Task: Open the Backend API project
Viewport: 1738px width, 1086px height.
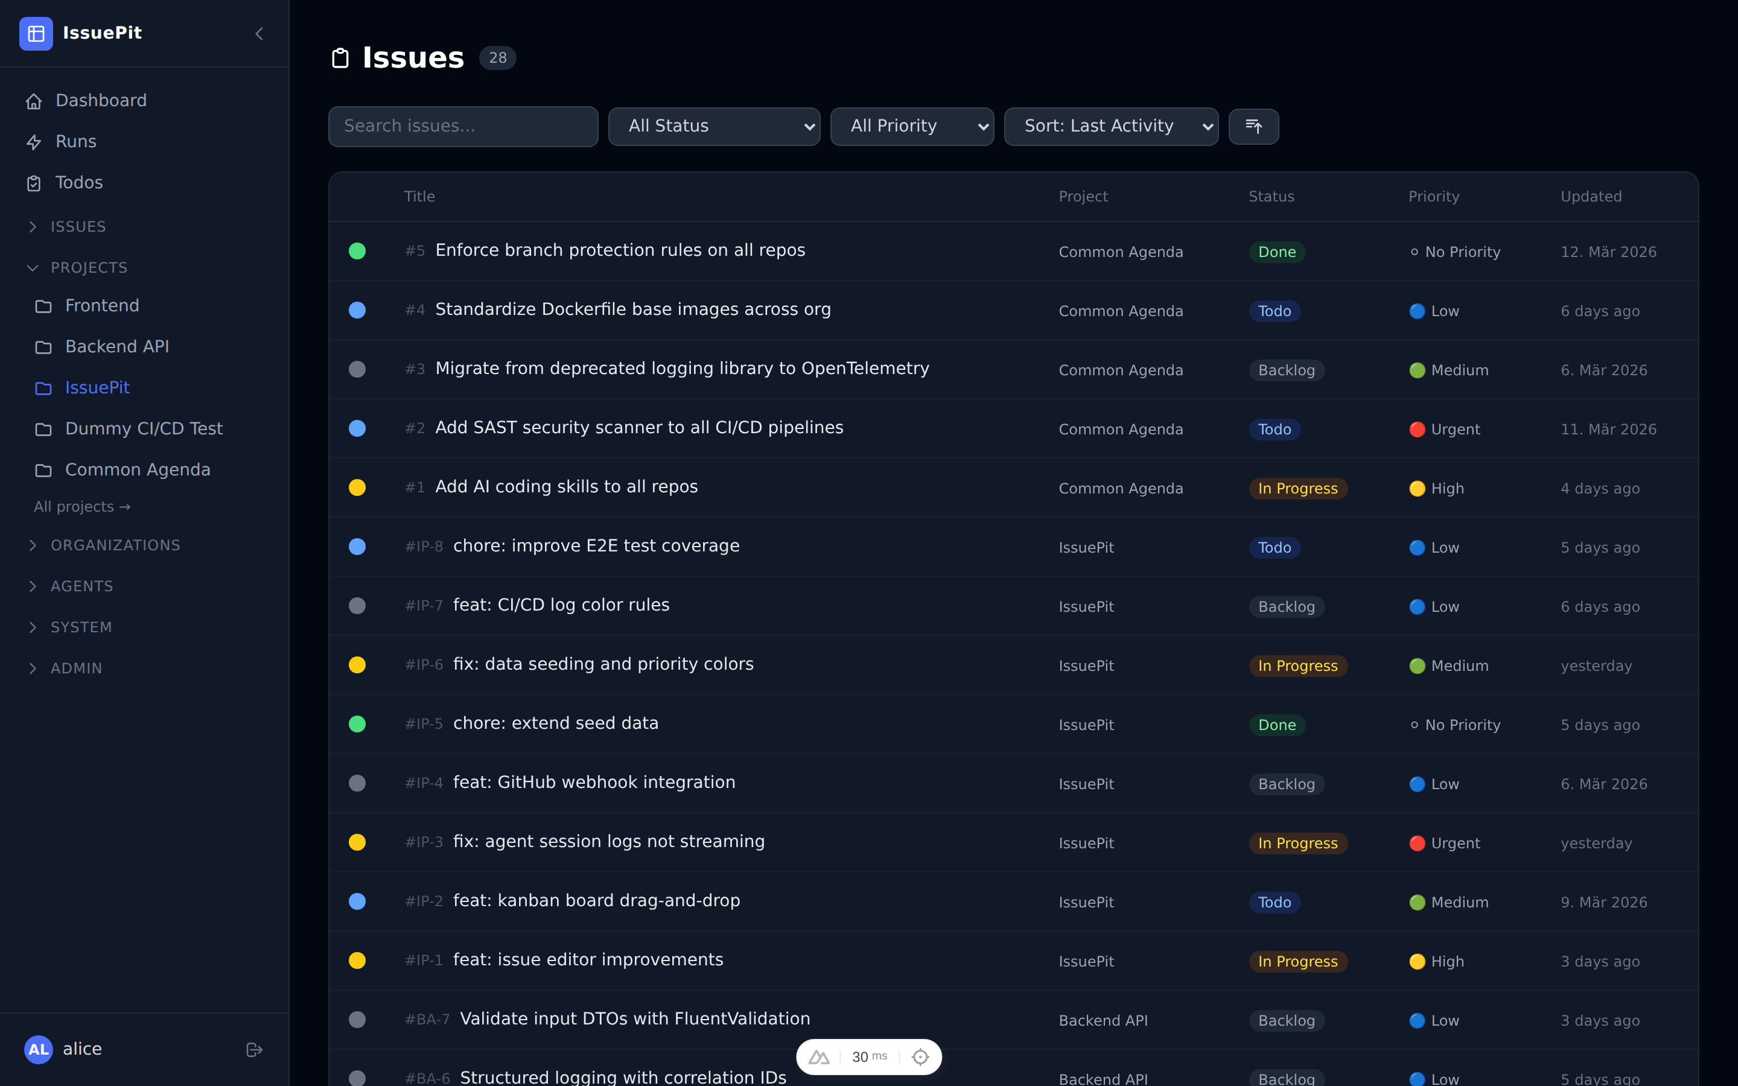Action: [116, 346]
